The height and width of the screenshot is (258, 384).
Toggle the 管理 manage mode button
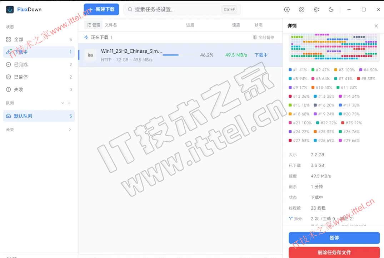click(x=93, y=25)
